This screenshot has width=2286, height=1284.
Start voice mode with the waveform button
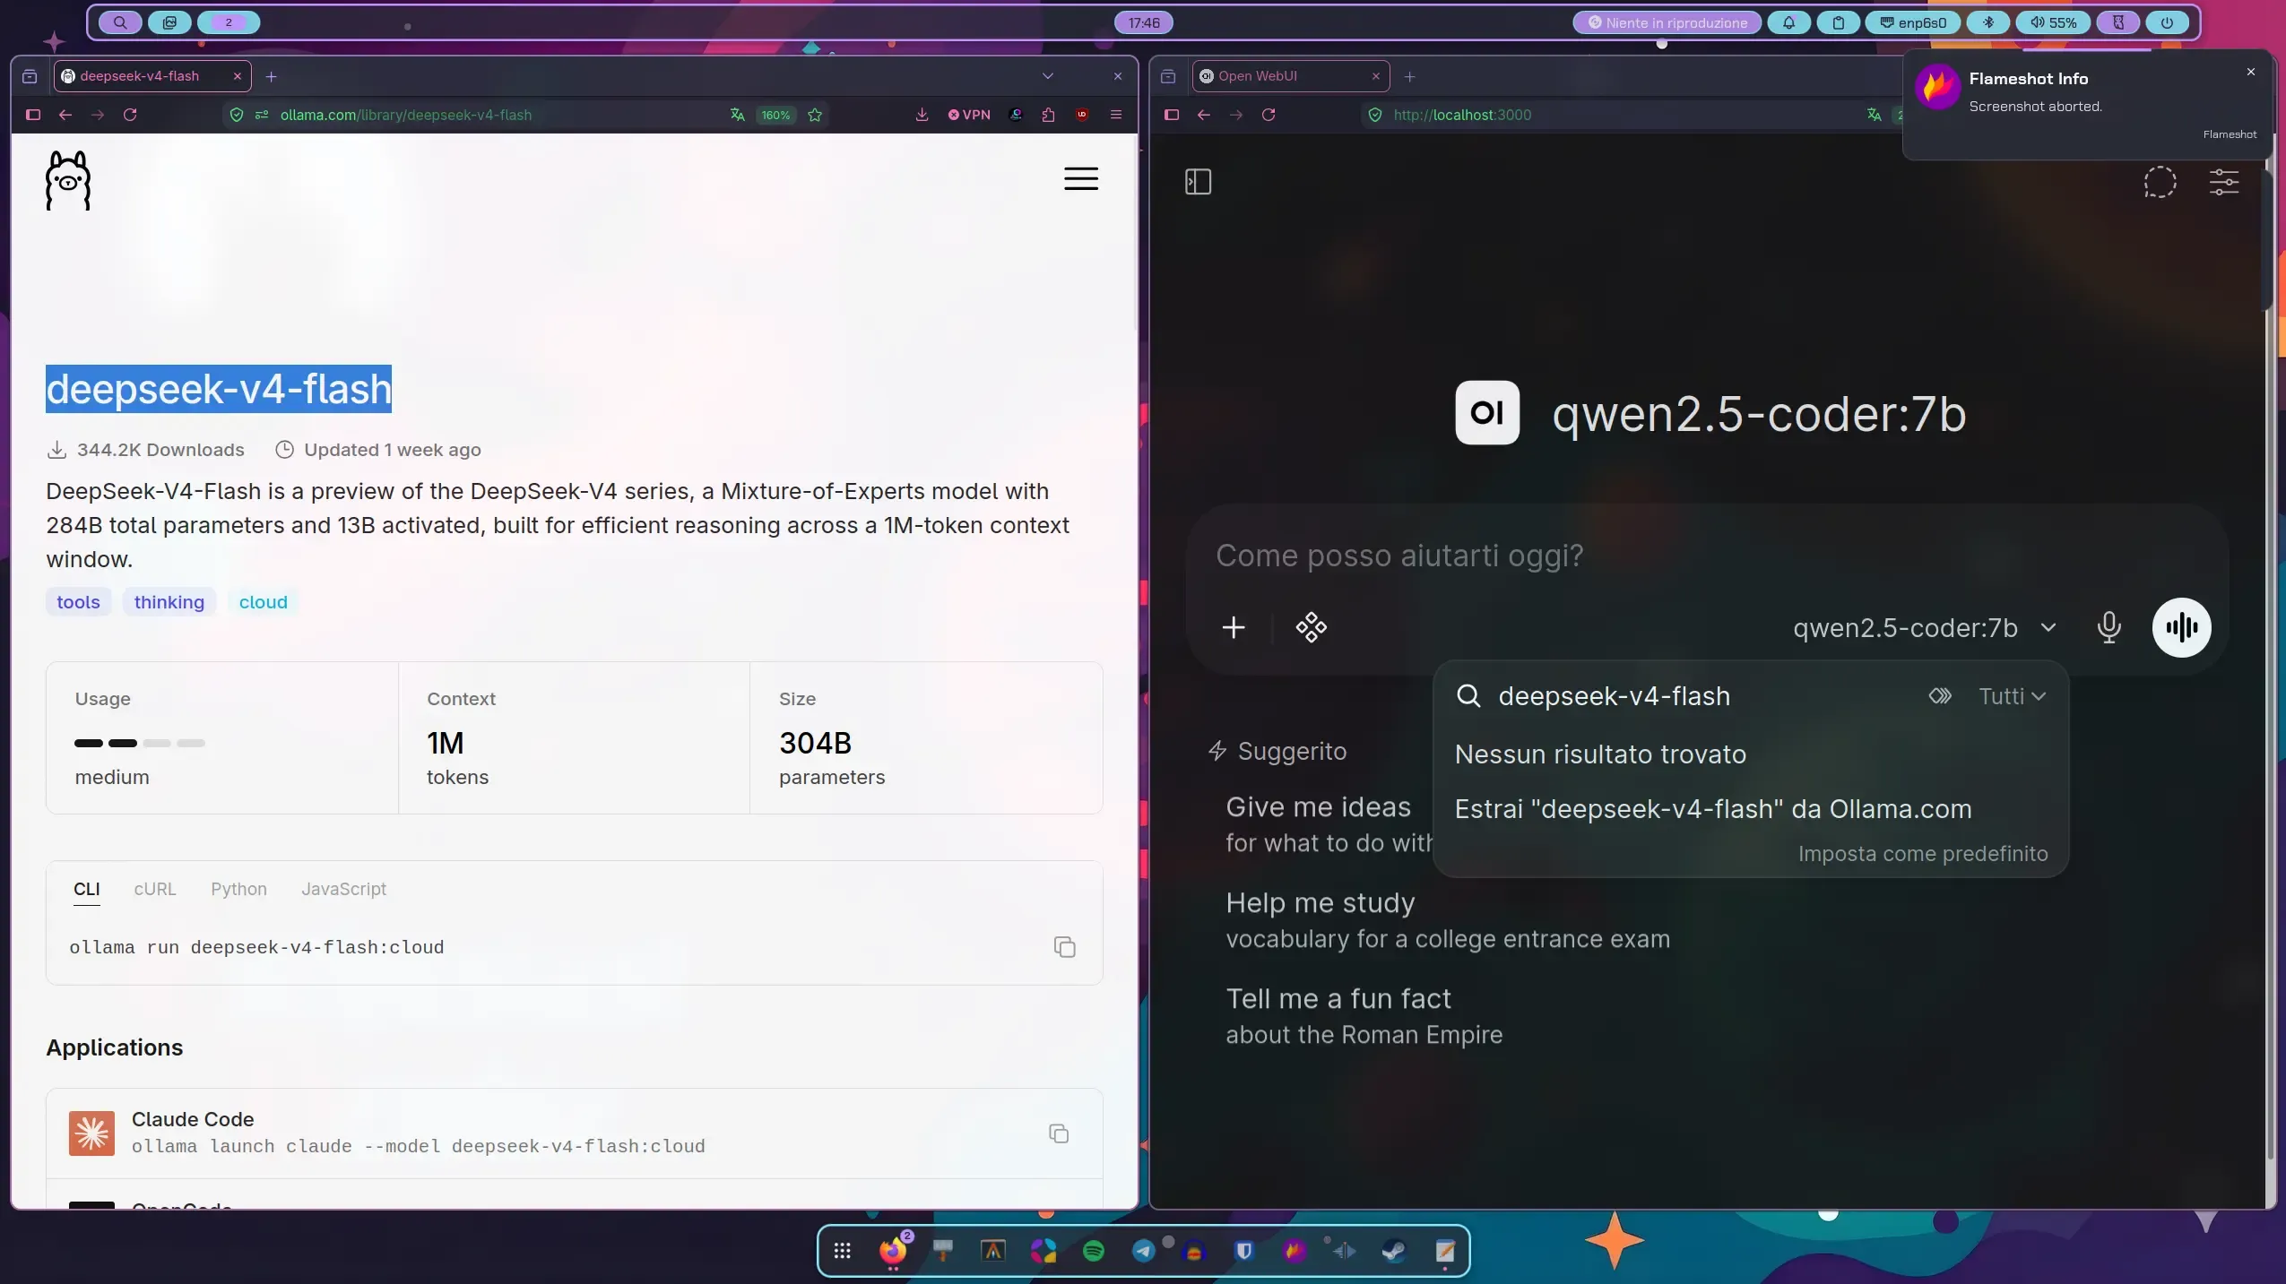click(2181, 627)
